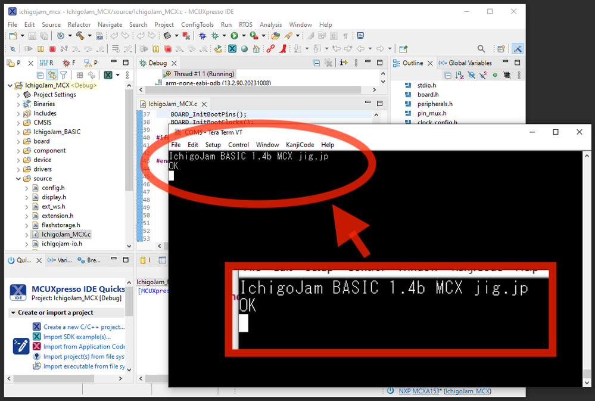Click Import from Application Code link
This screenshot has height=401, width=595.
pyautogui.click(x=84, y=347)
